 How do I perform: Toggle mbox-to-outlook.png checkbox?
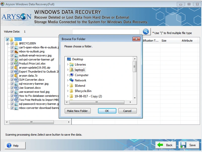click(x=12, y=52)
